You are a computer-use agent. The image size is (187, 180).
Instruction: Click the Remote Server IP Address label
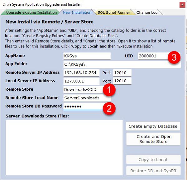click(32, 72)
